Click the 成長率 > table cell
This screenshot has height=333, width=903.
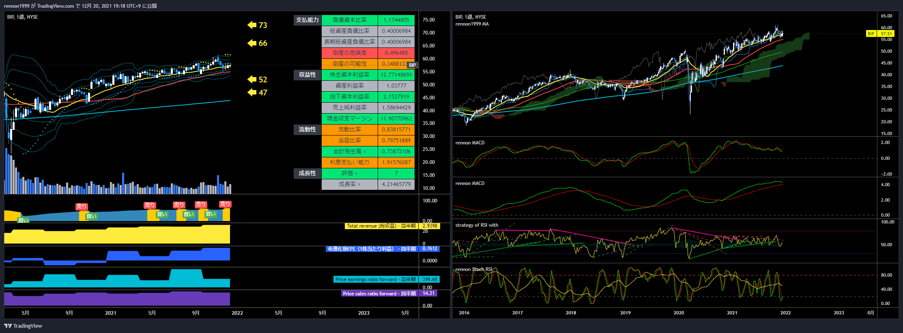tap(350, 184)
